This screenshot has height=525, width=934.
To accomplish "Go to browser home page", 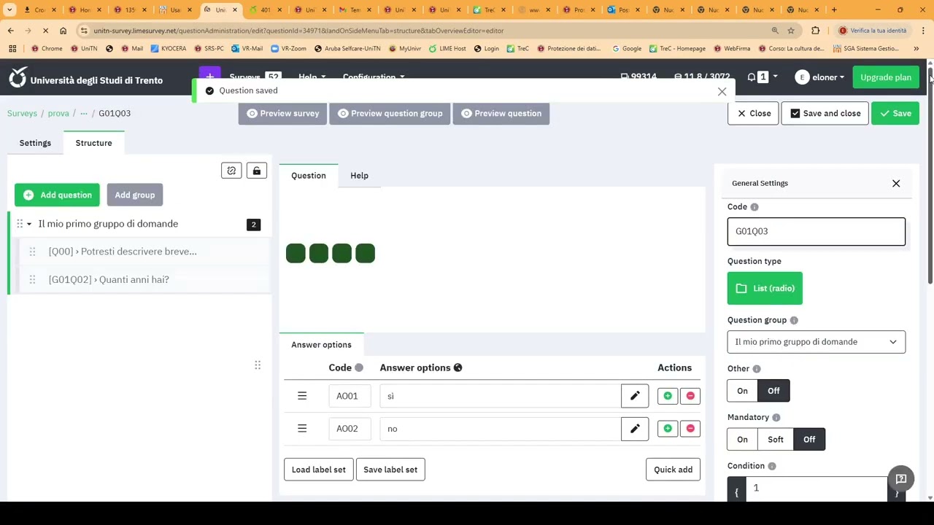I will click(x=63, y=31).
